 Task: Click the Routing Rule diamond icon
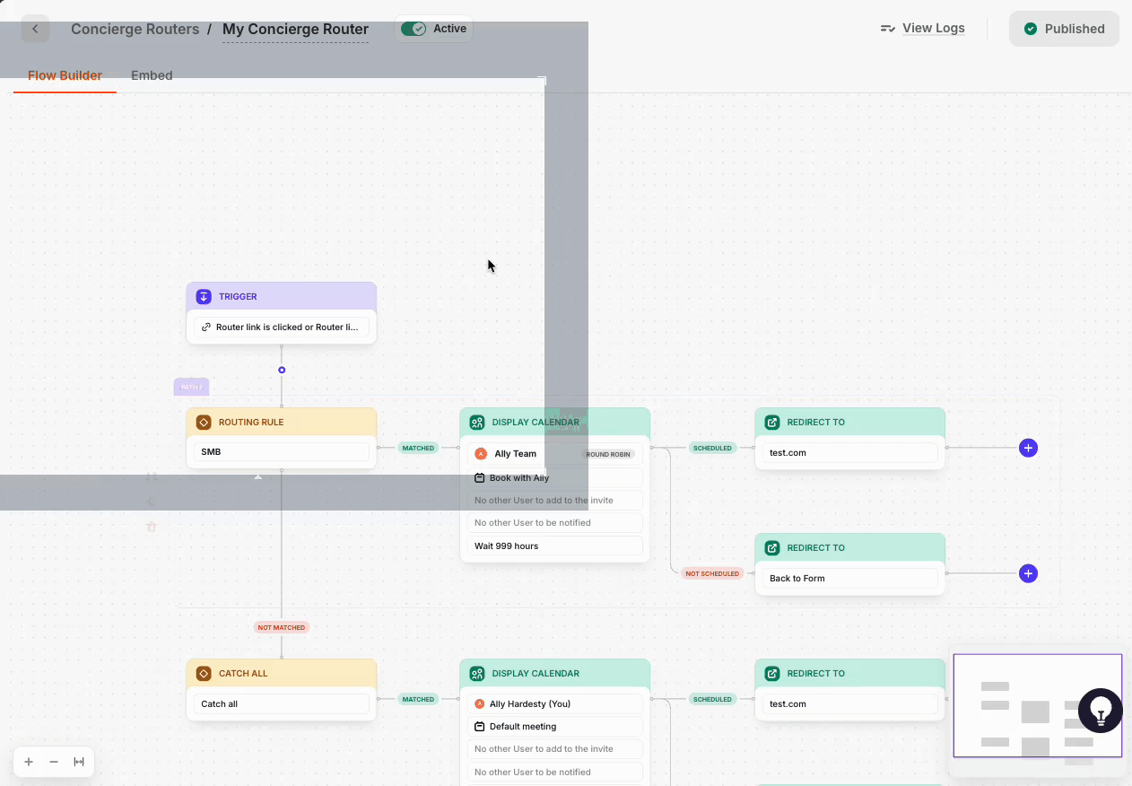pyautogui.click(x=204, y=423)
